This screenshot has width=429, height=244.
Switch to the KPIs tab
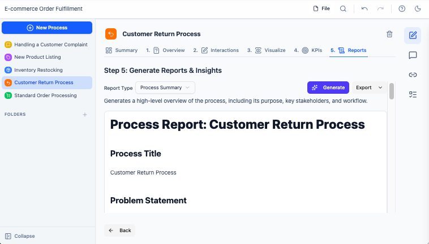coord(312,50)
